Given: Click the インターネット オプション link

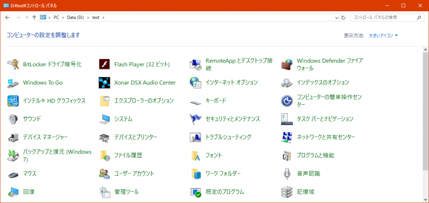Looking at the screenshot, I should pos(231,82).
